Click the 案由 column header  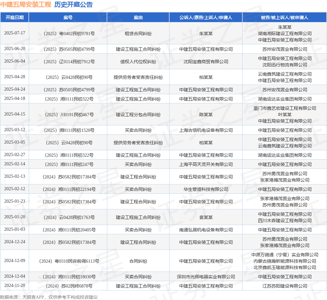(138, 18)
